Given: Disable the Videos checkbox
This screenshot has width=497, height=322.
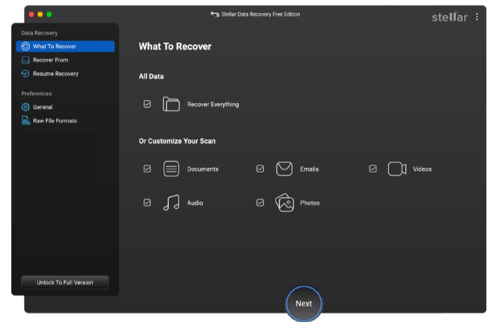Looking at the screenshot, I should [x=373, y=169].
